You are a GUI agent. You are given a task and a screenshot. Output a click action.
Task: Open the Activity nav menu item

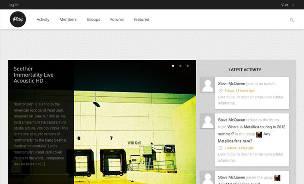point(43,20)
